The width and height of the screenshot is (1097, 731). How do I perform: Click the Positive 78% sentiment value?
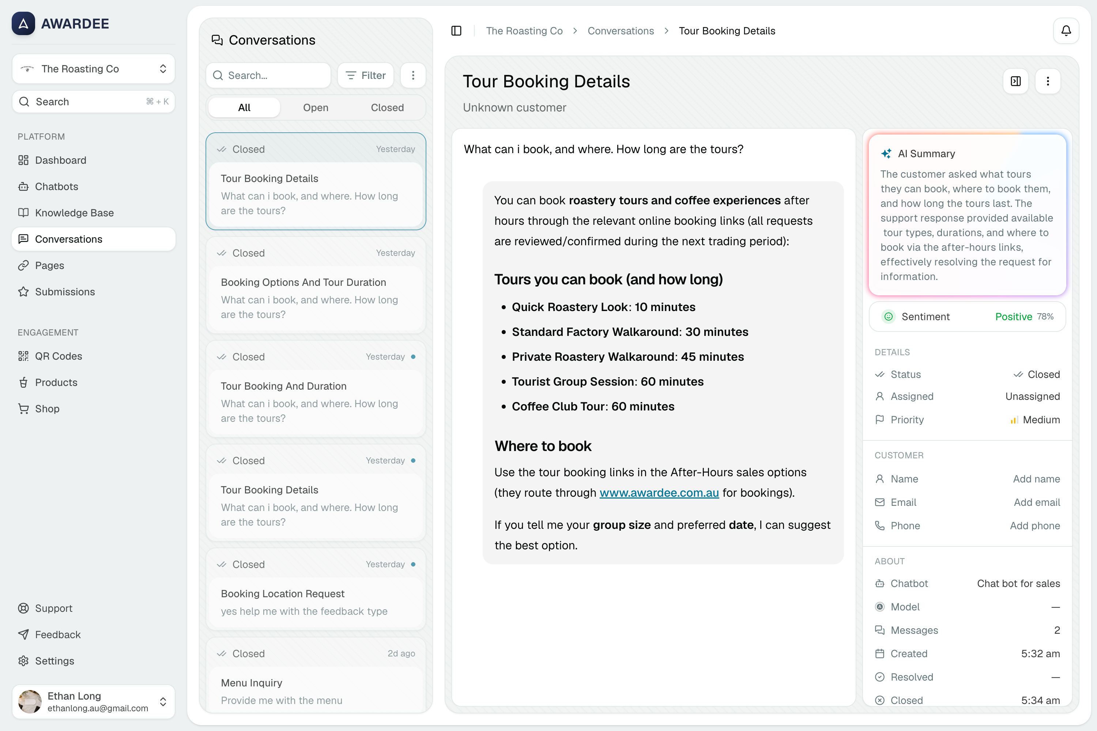click(x=1024, y=317)
